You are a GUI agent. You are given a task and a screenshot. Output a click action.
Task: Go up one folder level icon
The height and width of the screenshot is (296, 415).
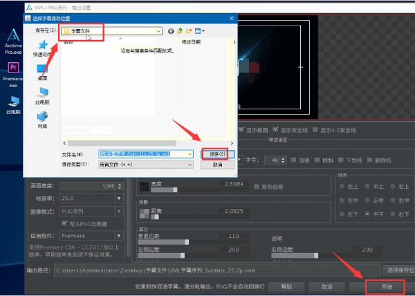pyautogui.click(x=179, y=31)
